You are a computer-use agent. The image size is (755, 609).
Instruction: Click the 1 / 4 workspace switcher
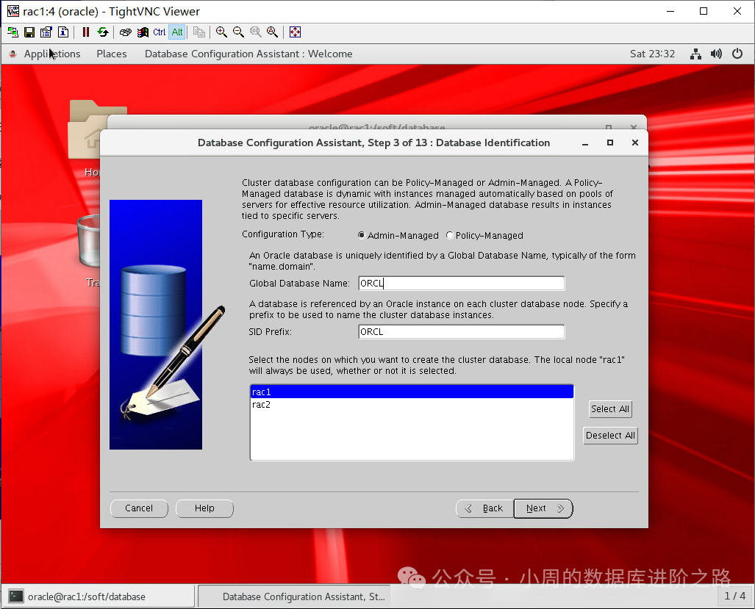(x=734, y=596)
